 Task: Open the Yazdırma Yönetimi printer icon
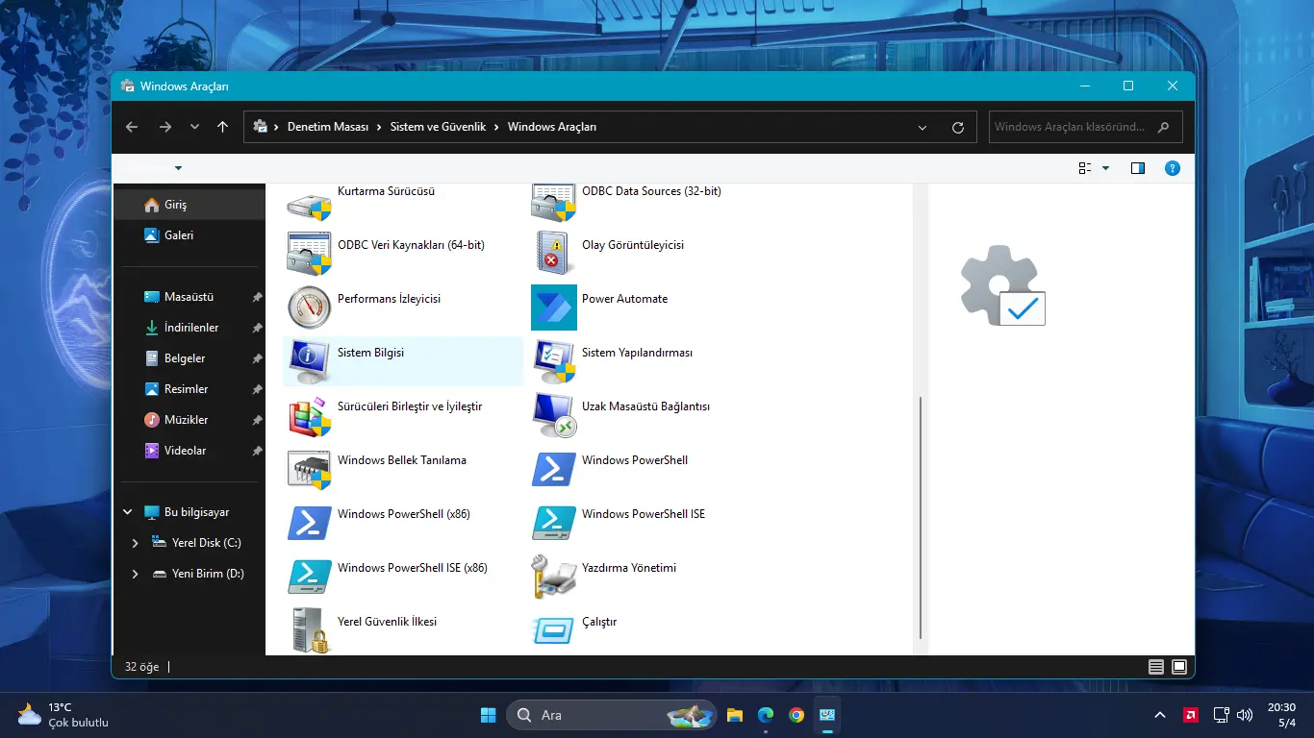click(x=554, y=576)
